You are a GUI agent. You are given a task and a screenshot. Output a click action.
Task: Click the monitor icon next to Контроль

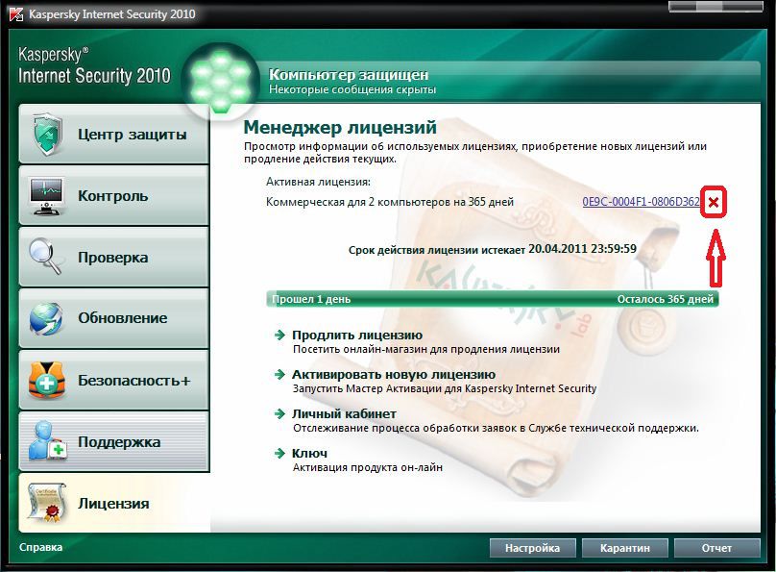(x=47, y=196)
